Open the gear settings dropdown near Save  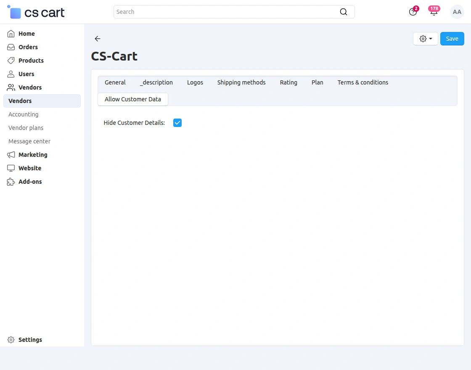(x=425, y=38)
